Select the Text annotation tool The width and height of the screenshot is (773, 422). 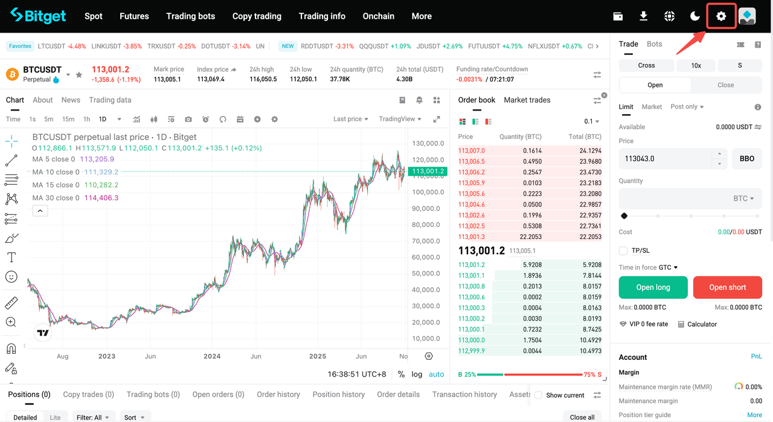(x=11, y=257)
